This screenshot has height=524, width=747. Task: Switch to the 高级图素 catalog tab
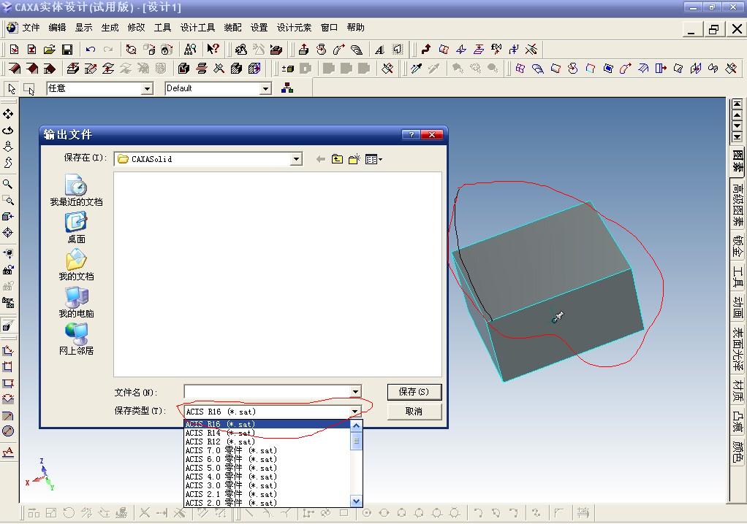737,205
